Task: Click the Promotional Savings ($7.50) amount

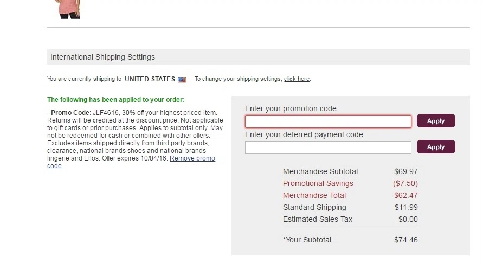Action: click(405, 183)
